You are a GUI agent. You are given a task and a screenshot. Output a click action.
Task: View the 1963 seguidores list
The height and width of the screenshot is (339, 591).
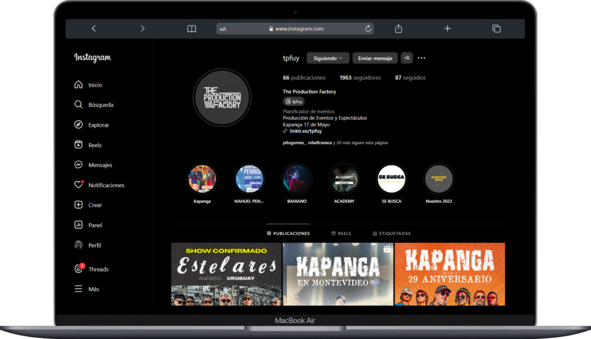coord(360,78)
